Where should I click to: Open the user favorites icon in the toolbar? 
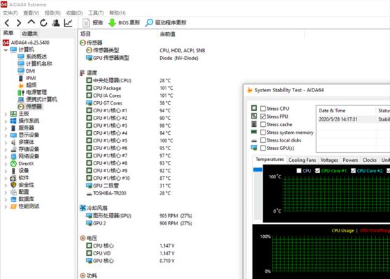[x=56, y=23]
